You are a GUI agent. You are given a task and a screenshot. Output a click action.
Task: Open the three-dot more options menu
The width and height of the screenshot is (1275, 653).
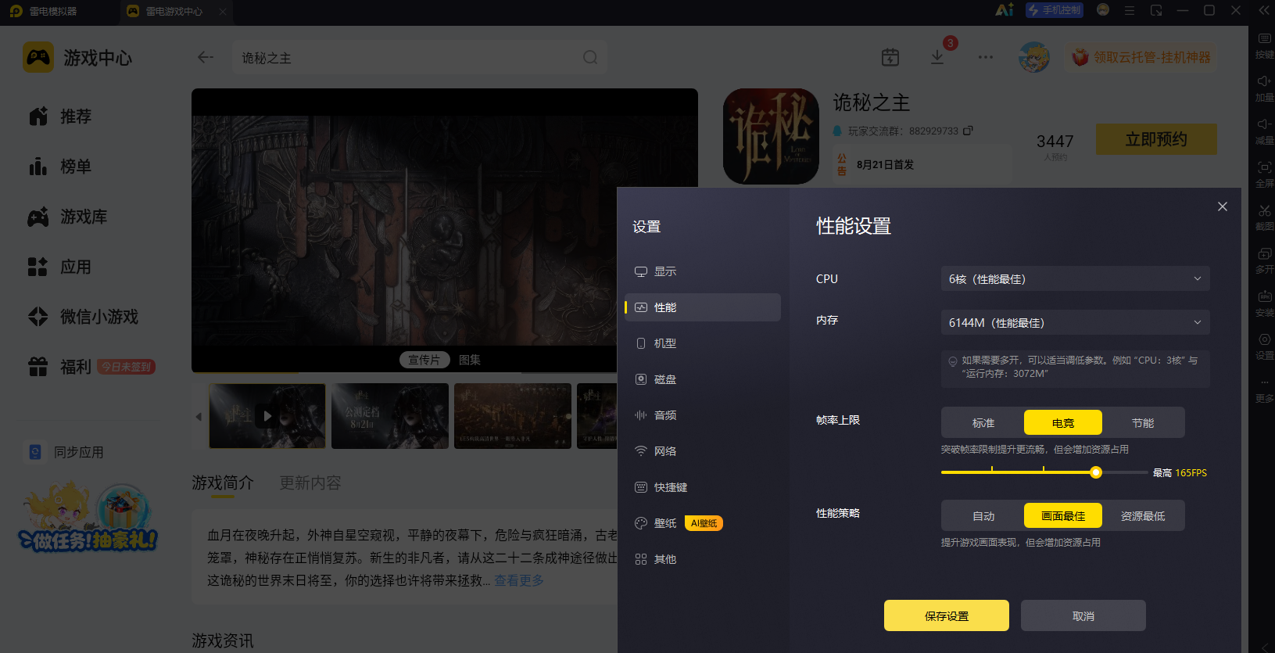[986, 57]
